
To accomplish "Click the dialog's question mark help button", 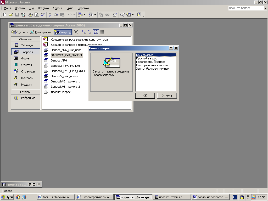I will click(171, 48).
